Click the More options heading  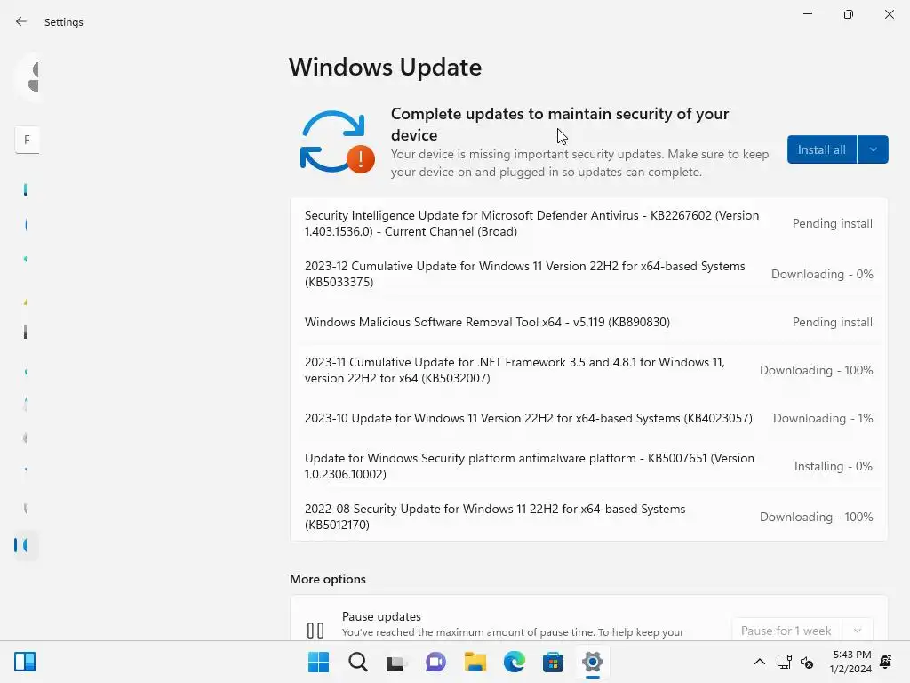328,578
